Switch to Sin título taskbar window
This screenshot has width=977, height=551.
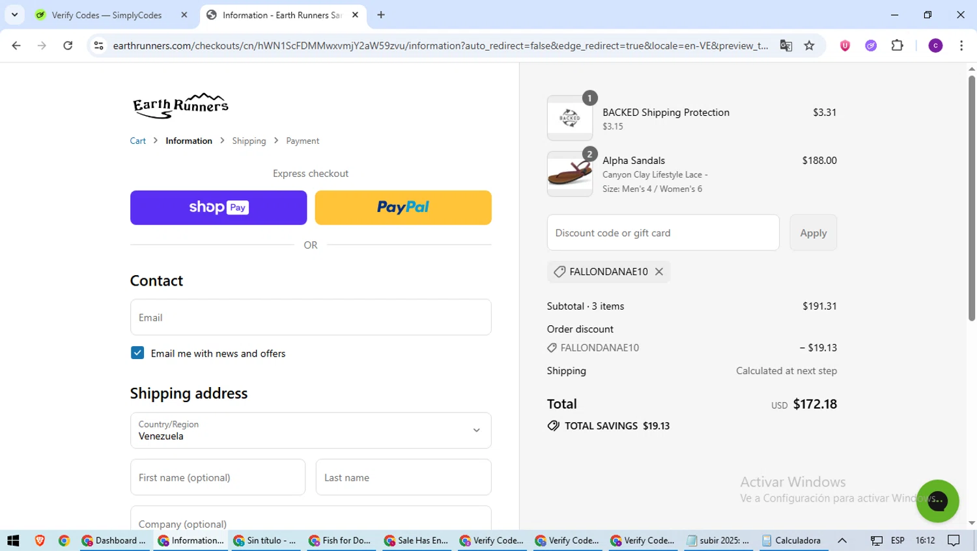click(x=266, y=541)
